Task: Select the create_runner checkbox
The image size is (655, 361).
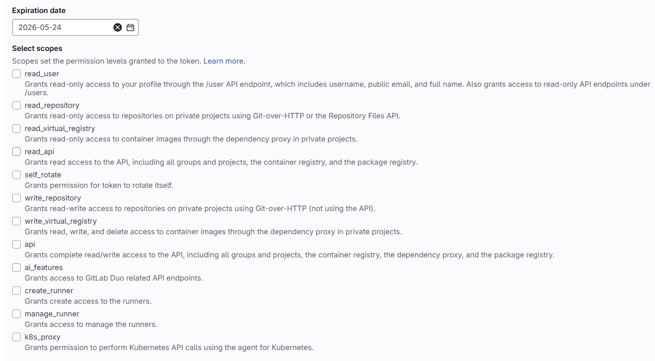Action: [16, 291]
